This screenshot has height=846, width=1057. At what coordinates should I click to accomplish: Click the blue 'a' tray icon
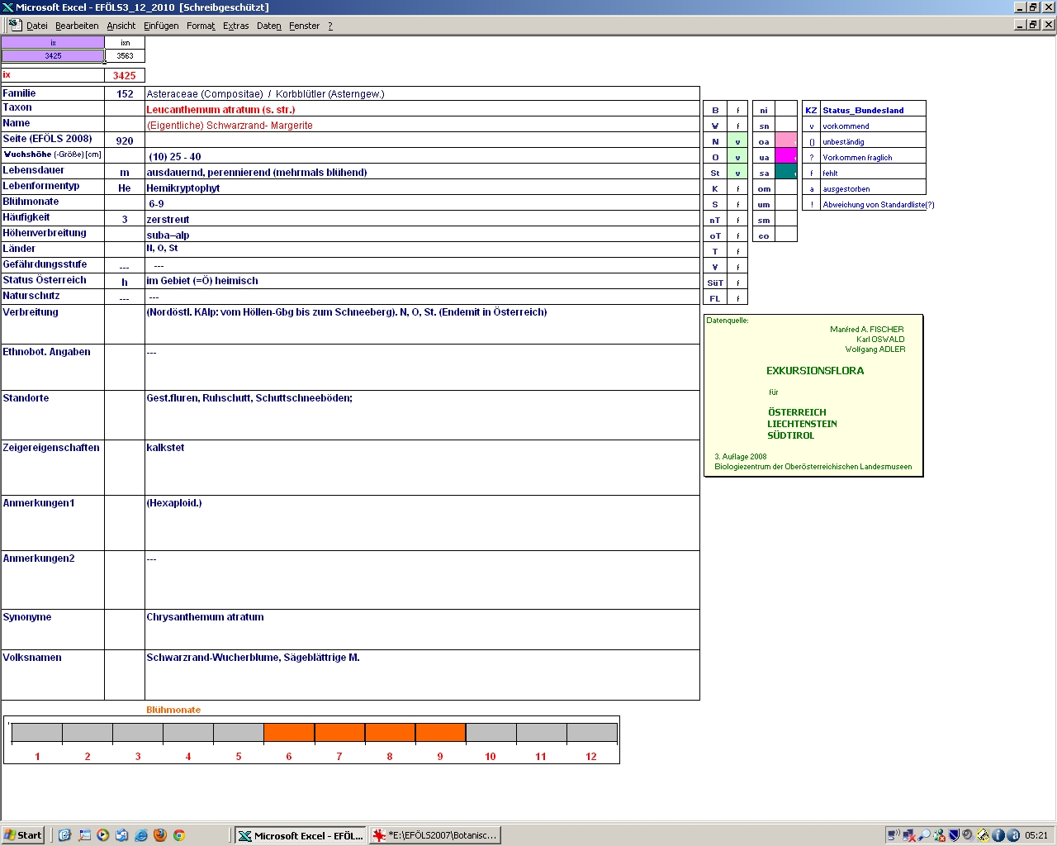point(1012,835)
